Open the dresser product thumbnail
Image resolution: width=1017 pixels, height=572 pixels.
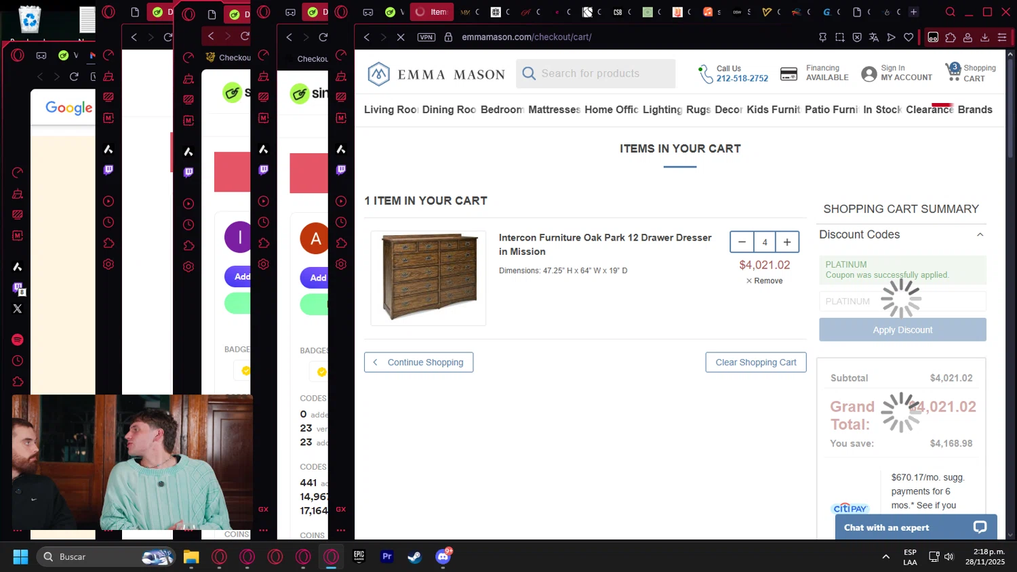pyautogui.click(x=428, y=278)
